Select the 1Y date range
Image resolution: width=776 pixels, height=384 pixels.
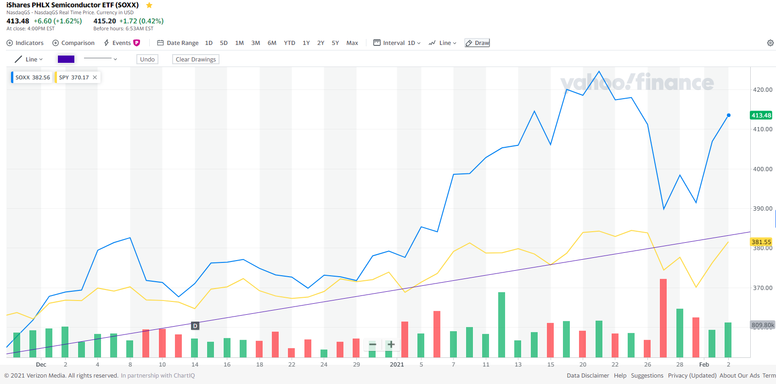pyautogui.click(x=306, y=43)
